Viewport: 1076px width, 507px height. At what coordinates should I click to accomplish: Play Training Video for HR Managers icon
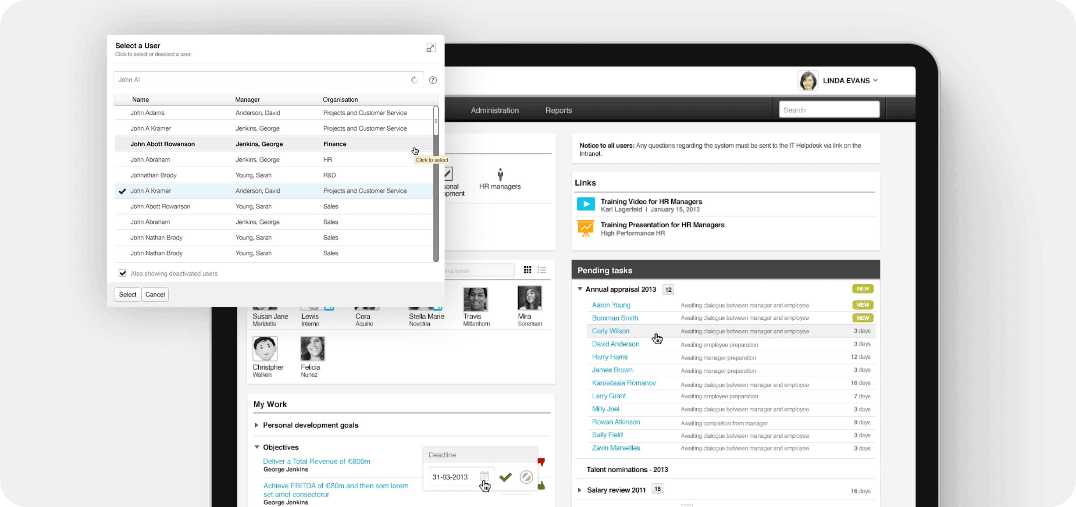(x=586, y=204)
